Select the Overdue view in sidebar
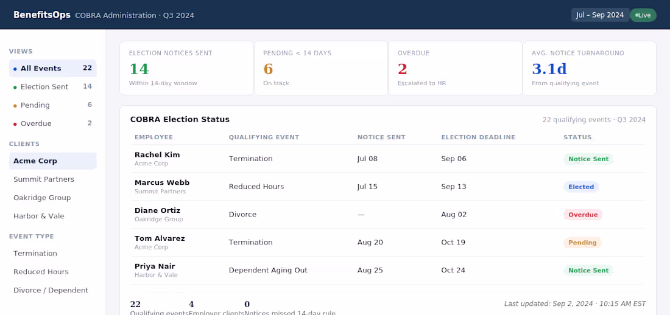This screenshot has width=670, height=315. coord(52,123)
